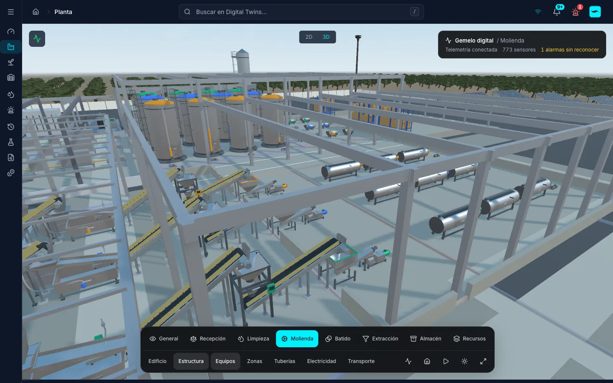Select the Recursos zone tab
This screenshot has height=383, width=613.
pos(470,339)
